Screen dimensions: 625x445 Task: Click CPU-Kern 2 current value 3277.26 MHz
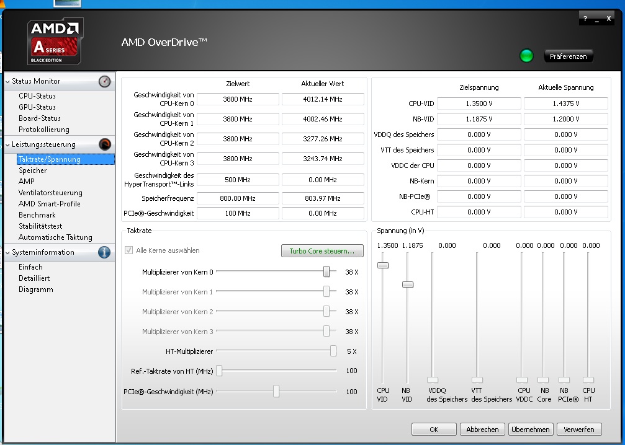[323, 139]
